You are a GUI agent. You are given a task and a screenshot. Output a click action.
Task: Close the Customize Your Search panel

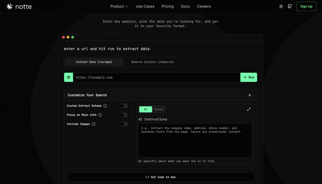250,95
